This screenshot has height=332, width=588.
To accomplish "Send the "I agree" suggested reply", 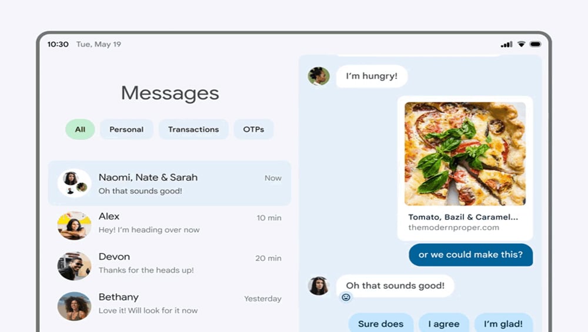I will click(443, 323).
